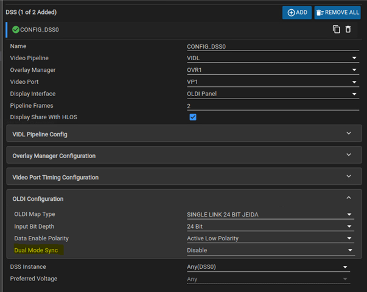This screenshot has width=367, height=292.
Task: Expand Video Port Timing Configuration section
Action: click(184, 176)
